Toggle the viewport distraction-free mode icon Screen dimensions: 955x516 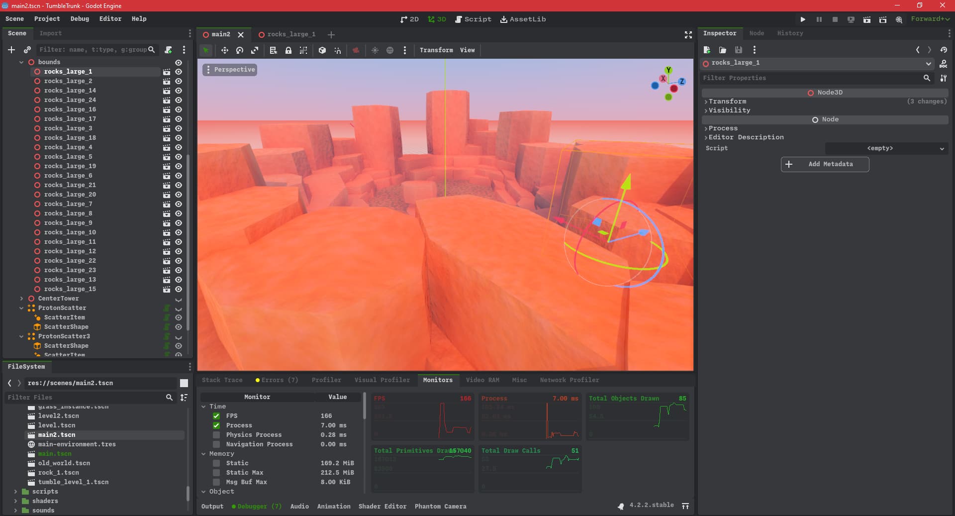688,34
